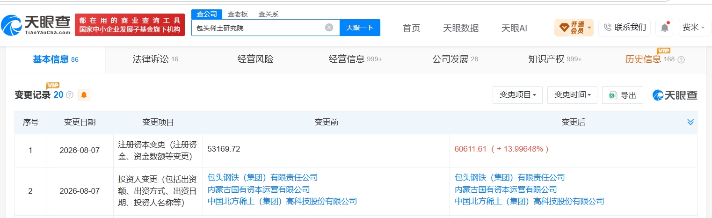Select the red value 60611.61 (+13.99648%)
The width and height of the screenshot is (712, 218).
tap(501, 149)
